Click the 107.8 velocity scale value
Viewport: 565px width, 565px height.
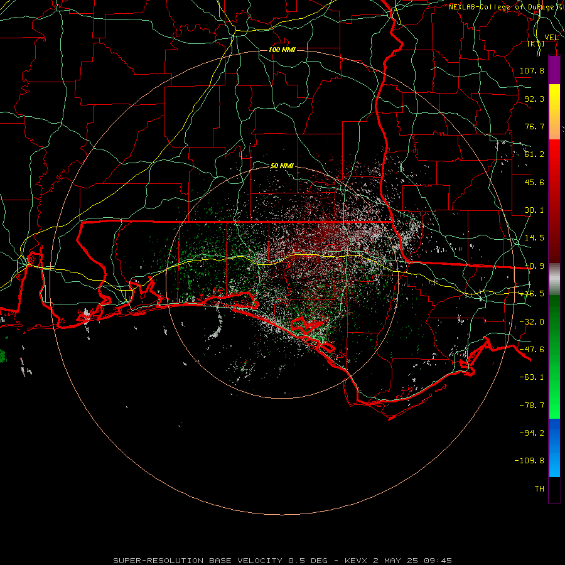pyautogui.click(x=532, y=70)
